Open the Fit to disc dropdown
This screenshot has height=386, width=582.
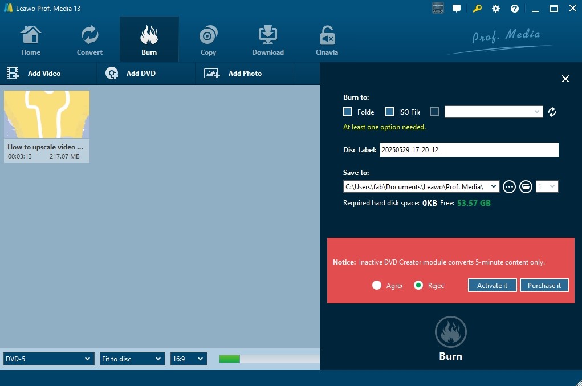132,359
